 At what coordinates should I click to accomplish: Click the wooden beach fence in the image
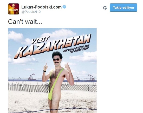(52, 88)
